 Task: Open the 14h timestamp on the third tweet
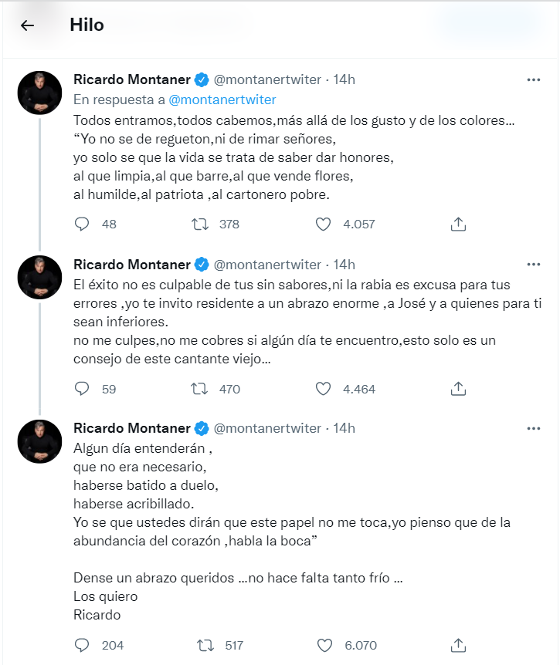coord(344,428)
